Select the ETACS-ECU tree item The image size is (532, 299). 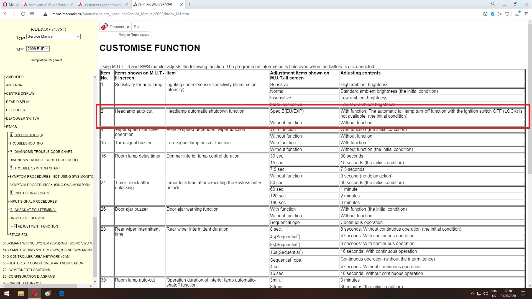point(19,235)
